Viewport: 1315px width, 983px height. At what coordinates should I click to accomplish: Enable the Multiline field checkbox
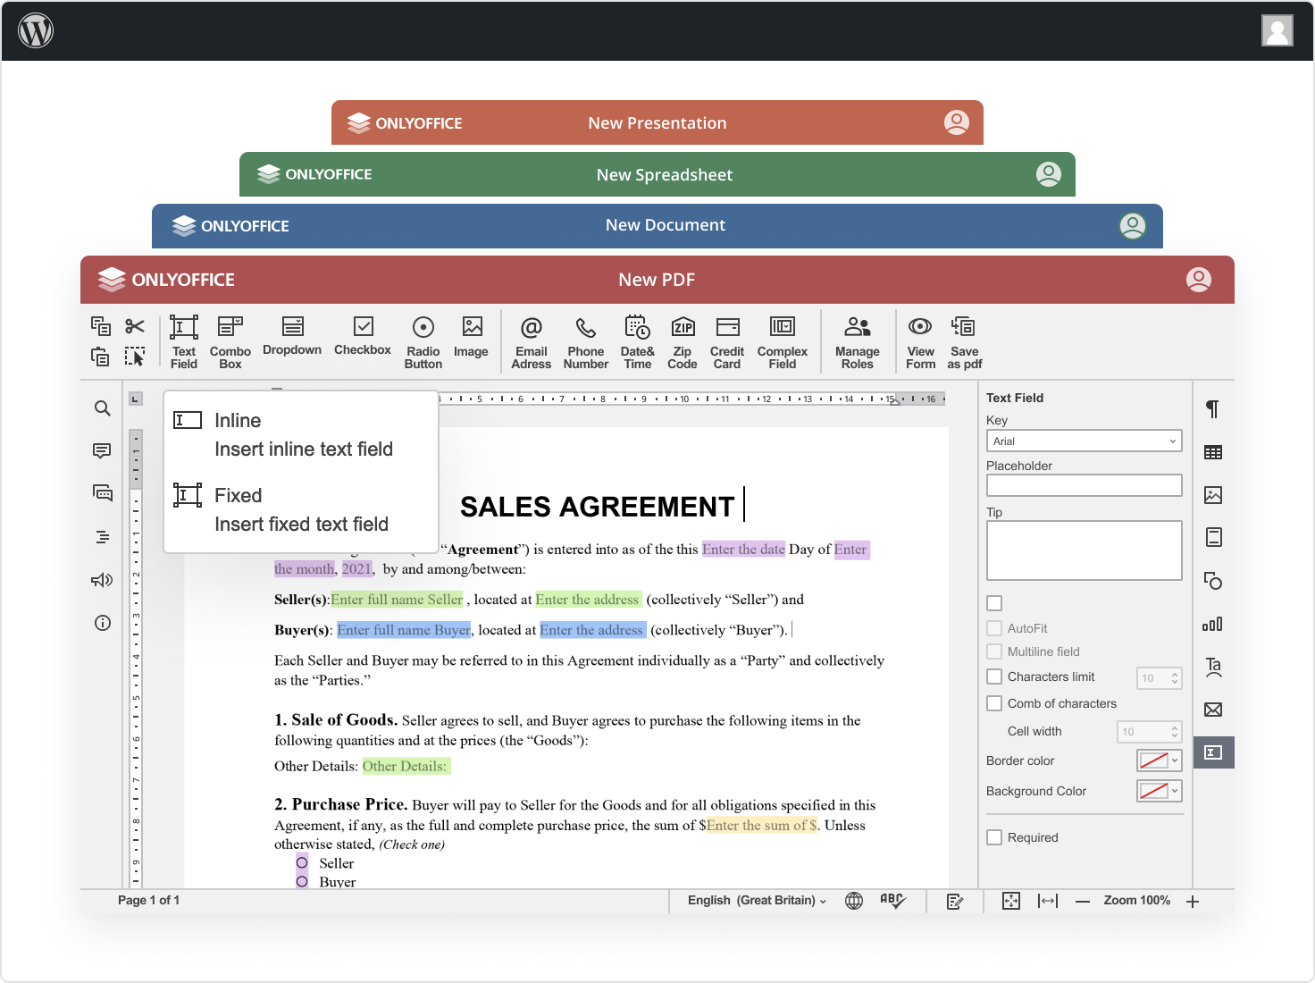994,651
